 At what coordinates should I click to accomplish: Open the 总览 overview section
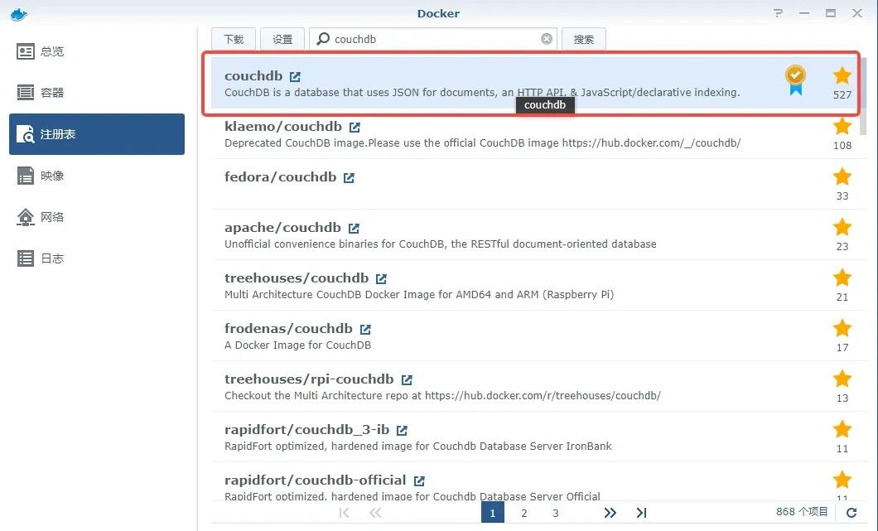click(x=97, y=51)
